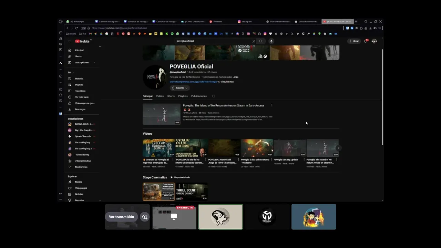Viewport: 441px width, 248px height.
Task: Play the featured Early Access video thumbnail
Action: (162, 114)
